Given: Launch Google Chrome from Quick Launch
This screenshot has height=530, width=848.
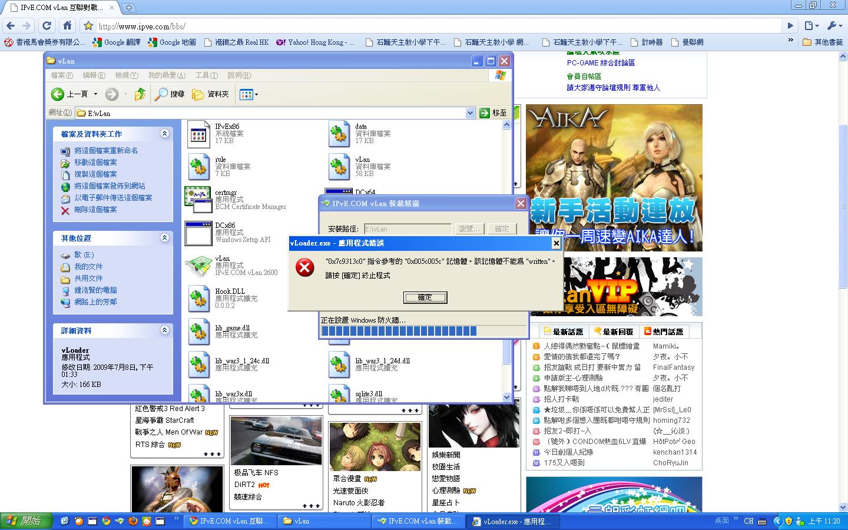Looking at the screenshot, I should (x=106, y=521).
